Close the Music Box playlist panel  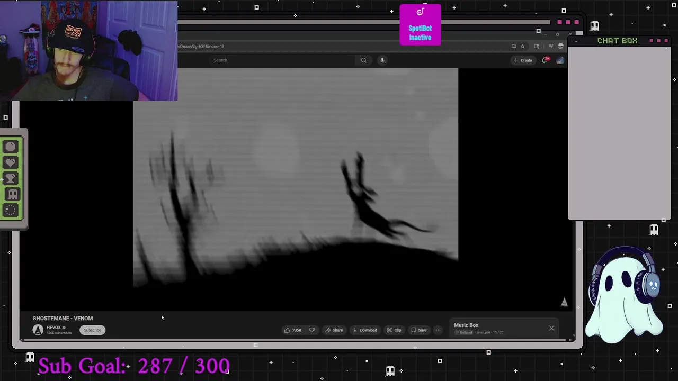point(551,329)
